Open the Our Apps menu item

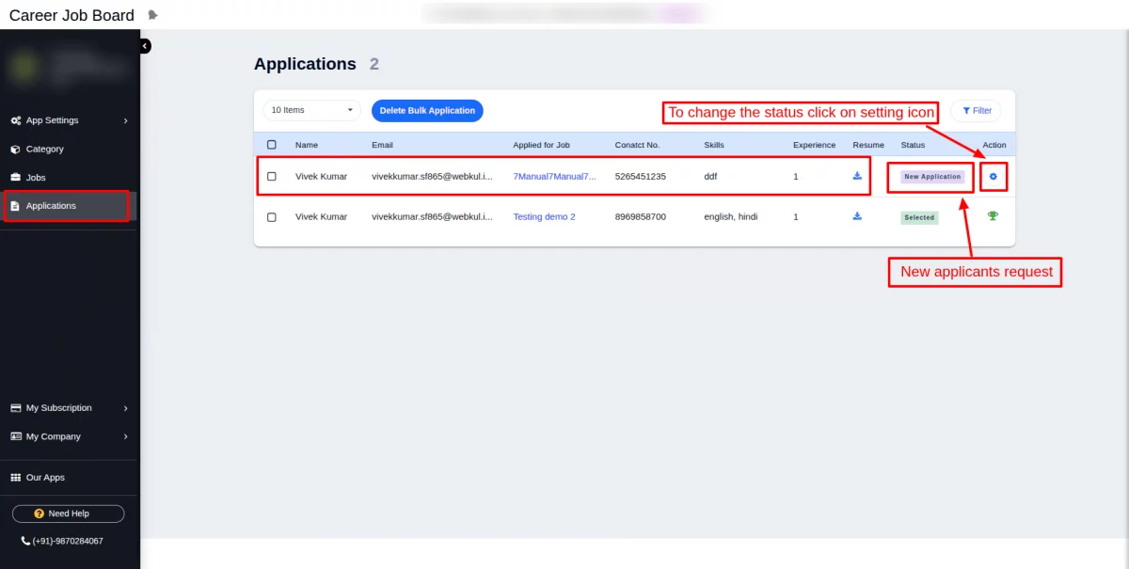pos(70,478)
